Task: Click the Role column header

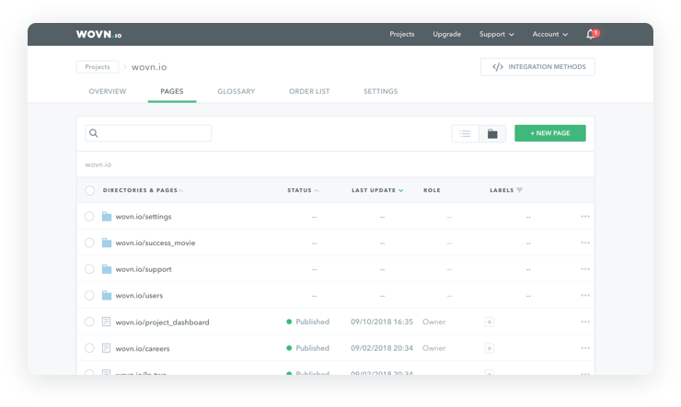Action: click(432, 190)
